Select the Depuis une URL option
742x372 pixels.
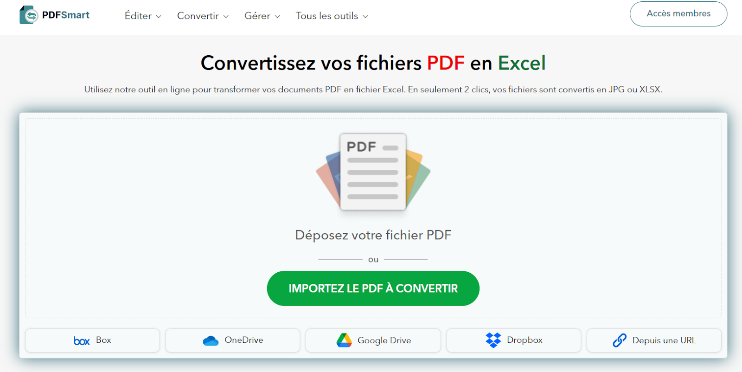click(x=653, y=340)
